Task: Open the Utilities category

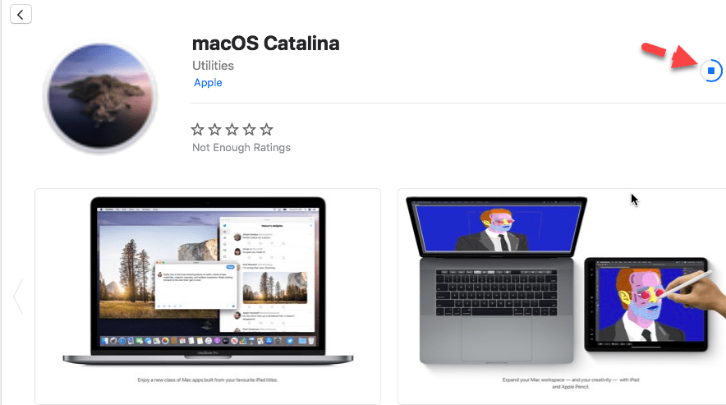Action: (x=213, y=66)
